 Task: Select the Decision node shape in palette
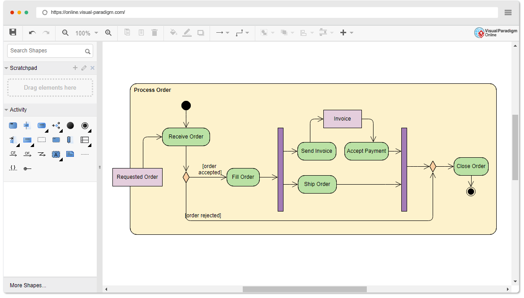pyautogui.click(x=56, y=125)
